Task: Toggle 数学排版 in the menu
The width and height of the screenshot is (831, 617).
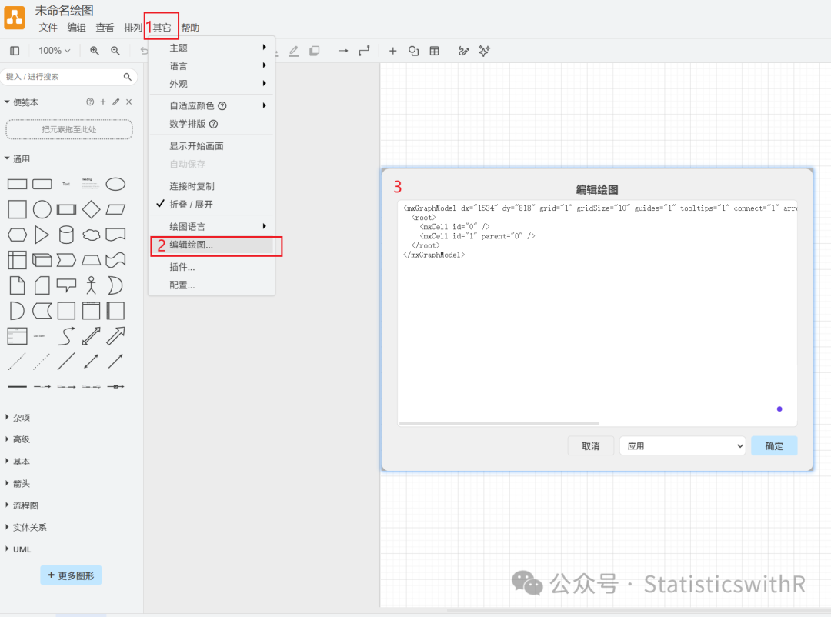Action: (x=189, y=124)
